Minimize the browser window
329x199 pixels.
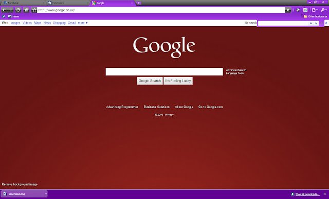pyautogui.click(x=310, y=2)
